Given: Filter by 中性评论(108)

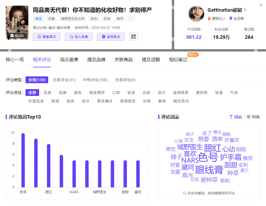Looking at the screenshot, I should tap(96, 80).
